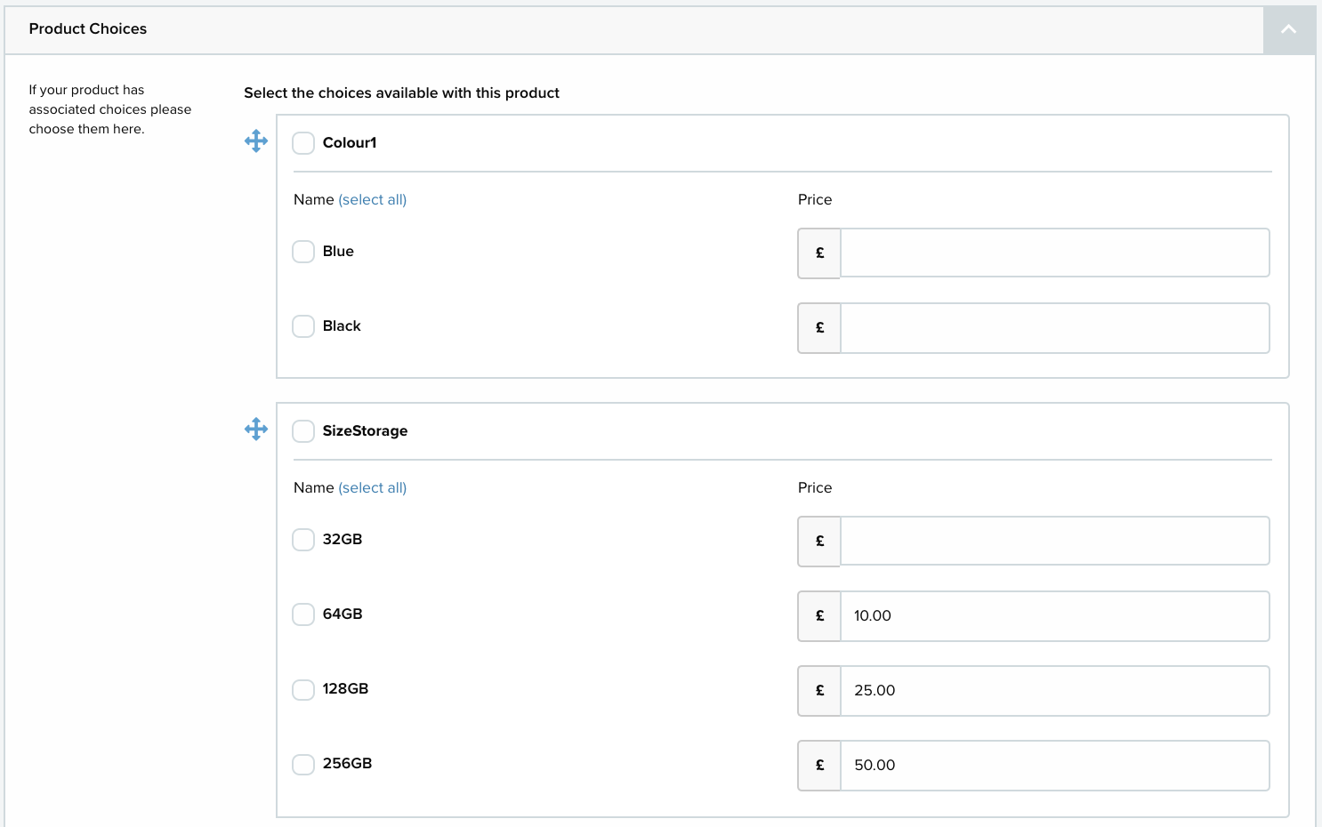Check the 128GB storage option

coord(303,689)
